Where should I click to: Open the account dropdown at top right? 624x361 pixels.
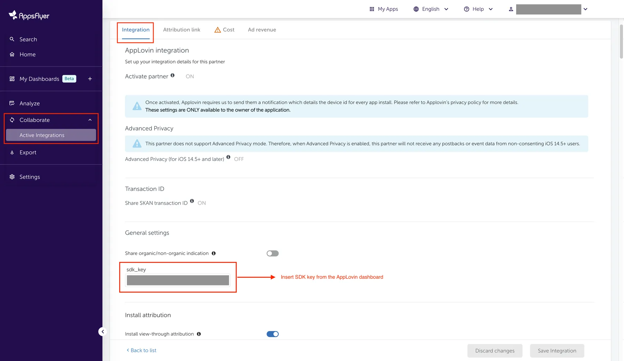[585, 9]
